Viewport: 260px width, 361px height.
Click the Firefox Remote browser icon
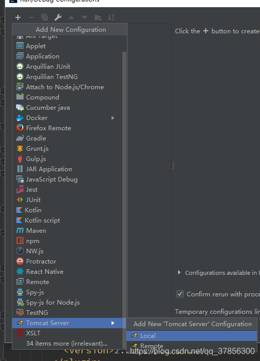[20, 128]
